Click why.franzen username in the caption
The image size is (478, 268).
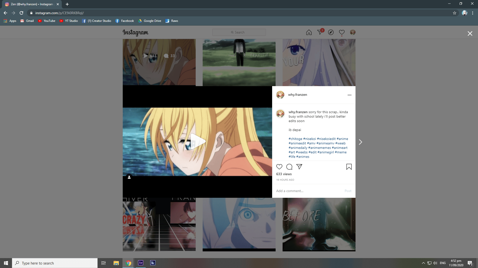tap(298, 112)
